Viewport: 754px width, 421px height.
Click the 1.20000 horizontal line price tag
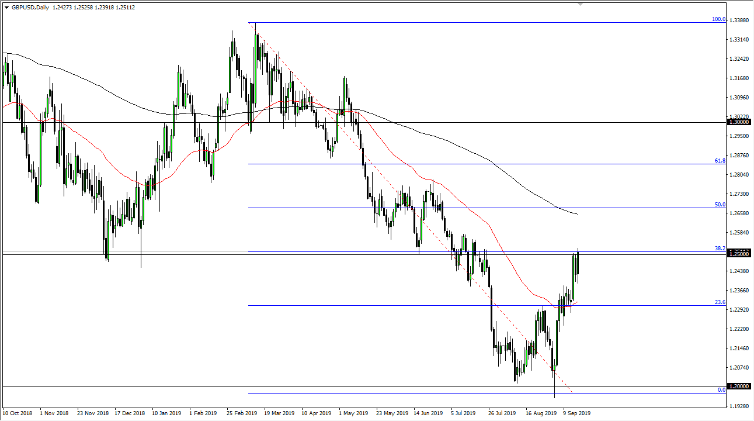click(739, 387)
